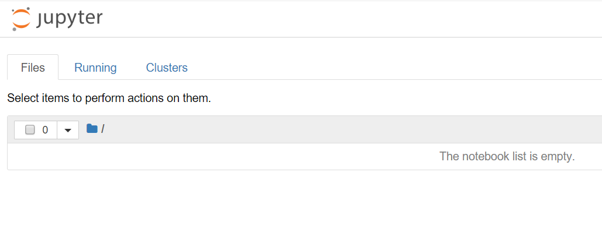Open the Running tab
The height and width of the screenshot is (246, 602).
(95, 68)
